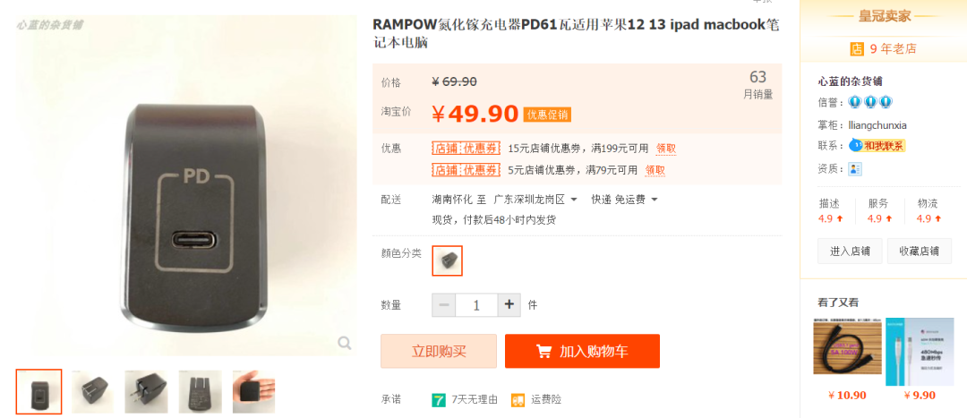Click the shopping cart icon in 加入购物车

pyautogui.click(x=544, y=352)
